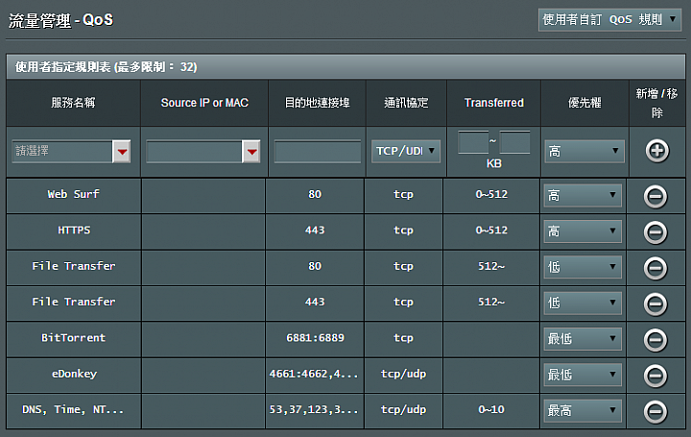Open the 使用者自訂 QoS 規則 dropdown

[610, 20]
